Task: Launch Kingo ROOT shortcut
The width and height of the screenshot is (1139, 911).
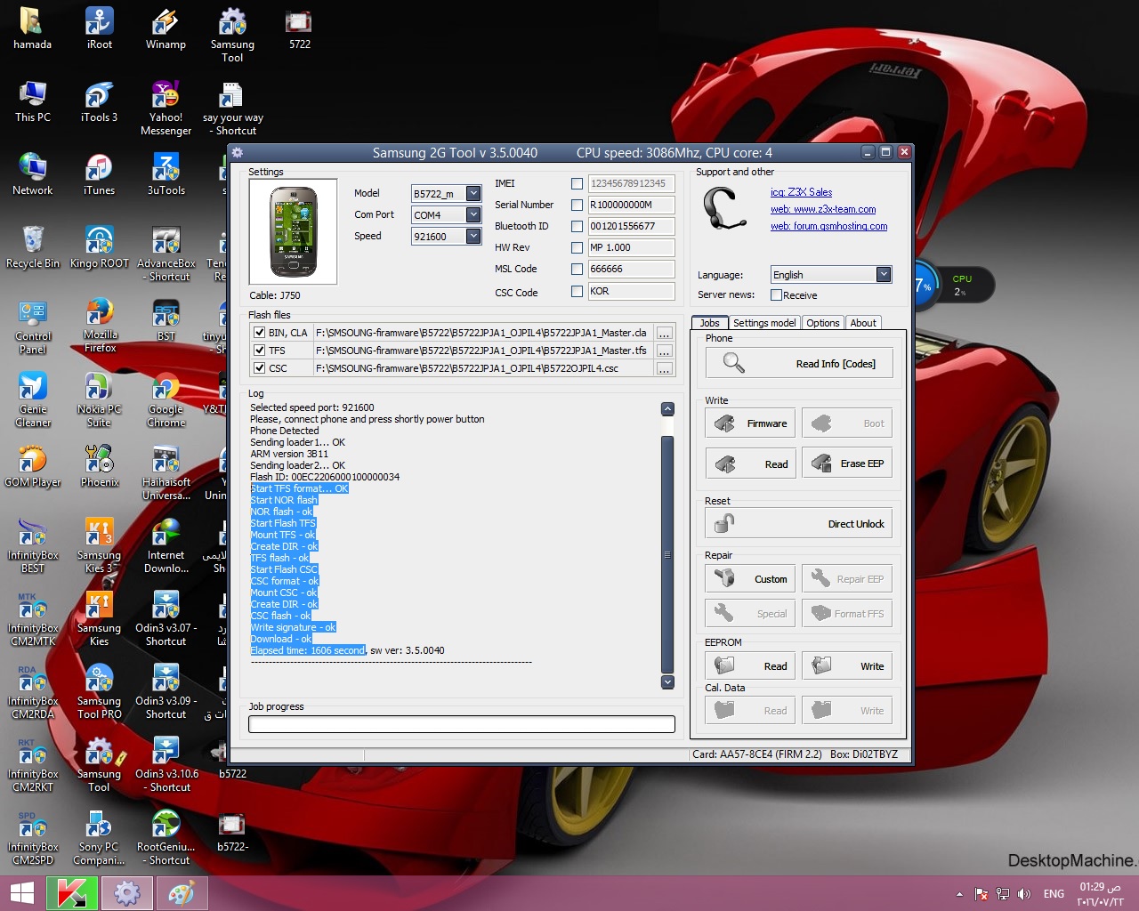Action: tap(99, 247)
